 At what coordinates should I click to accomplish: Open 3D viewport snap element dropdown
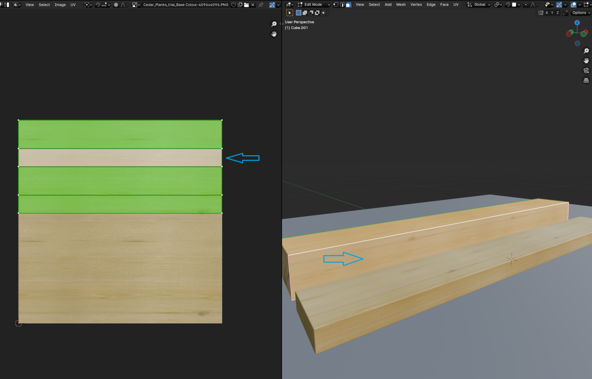click(x=517, y=5)
